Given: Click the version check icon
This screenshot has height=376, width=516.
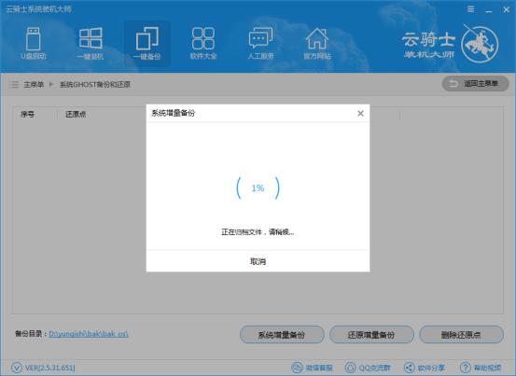Looking at the screenshot, I should (x=17, y=368).
